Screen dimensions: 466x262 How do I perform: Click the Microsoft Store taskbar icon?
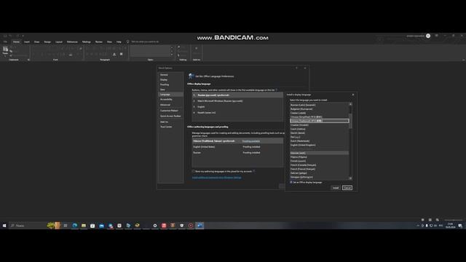coord(92,226)
